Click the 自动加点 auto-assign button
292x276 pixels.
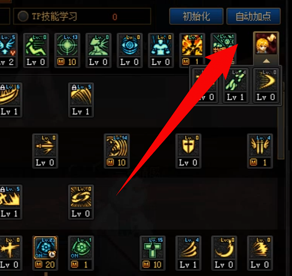[x=253, y=16]
